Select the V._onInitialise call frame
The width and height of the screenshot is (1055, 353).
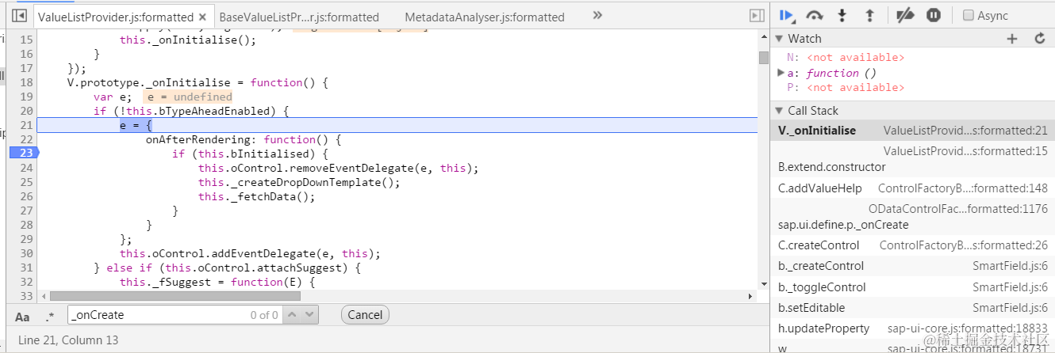coord(912,131)
